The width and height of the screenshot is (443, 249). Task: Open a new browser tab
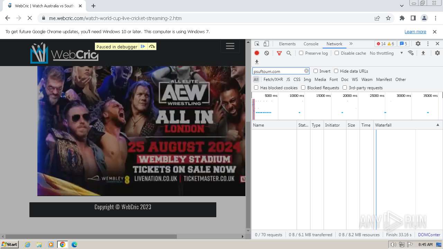[93, 6]
